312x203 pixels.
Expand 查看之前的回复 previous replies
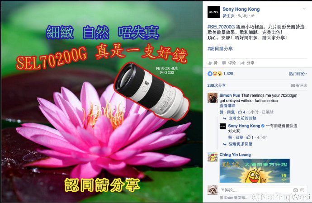[240, 118]
